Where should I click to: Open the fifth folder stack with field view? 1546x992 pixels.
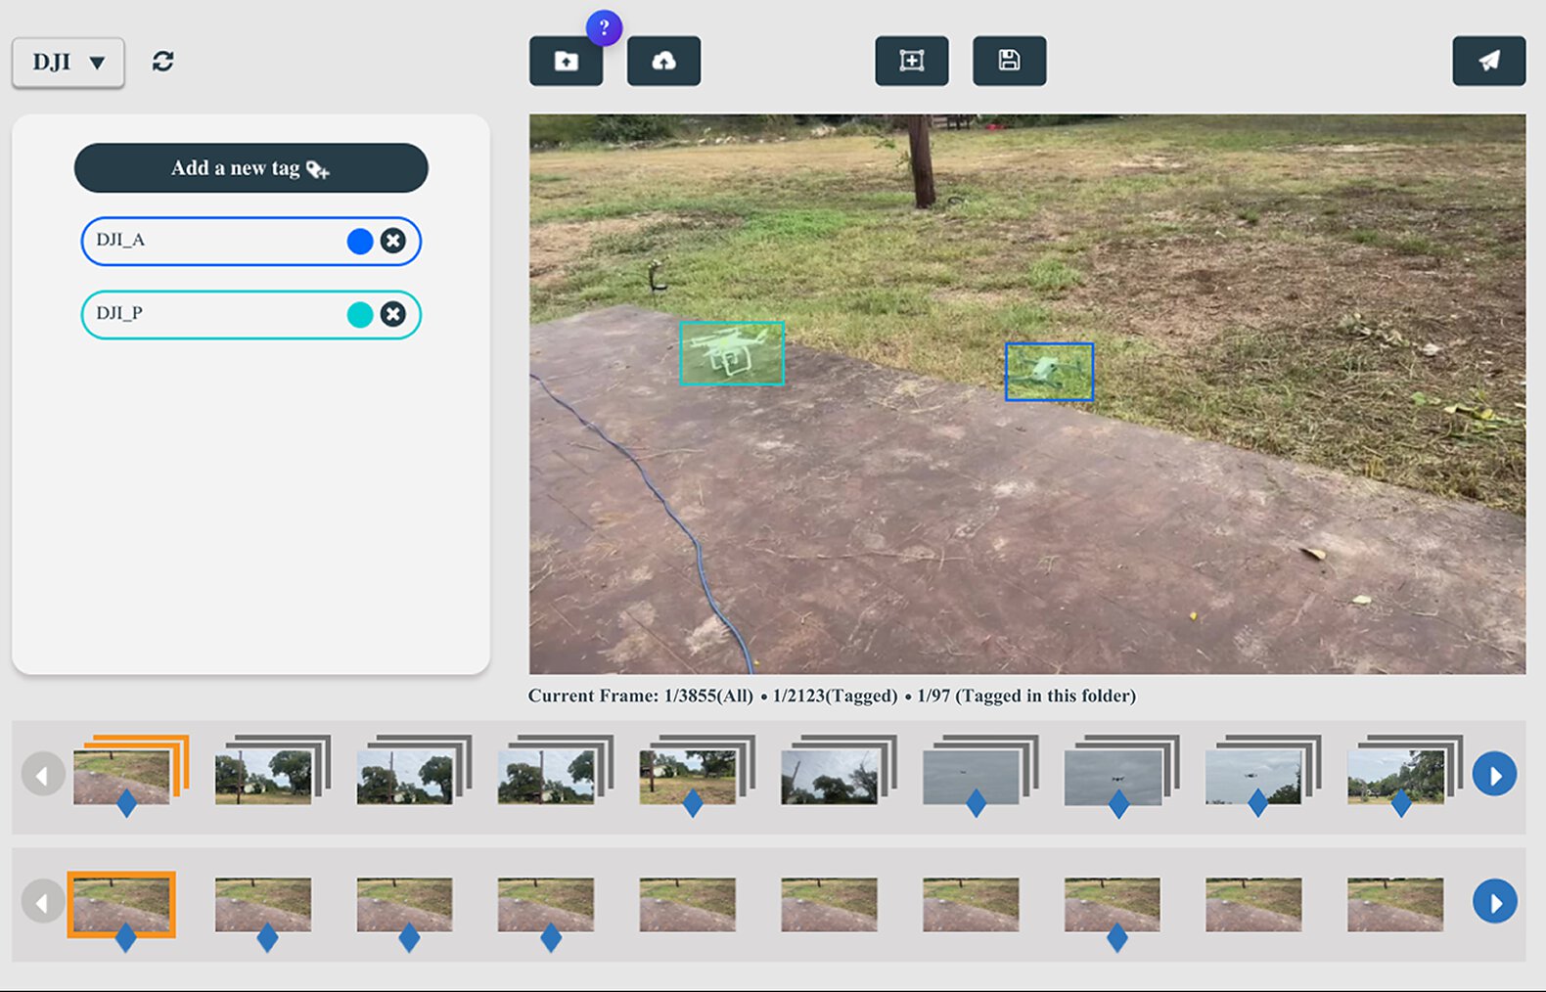697,770
